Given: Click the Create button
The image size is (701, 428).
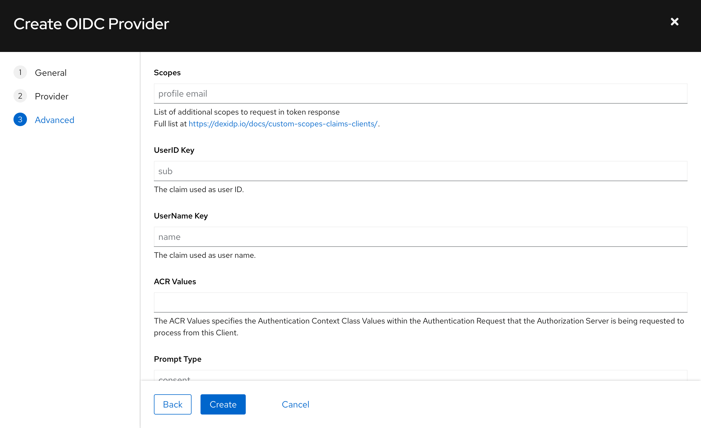Looking at the screenshot, I should click(x=223, y=404).
